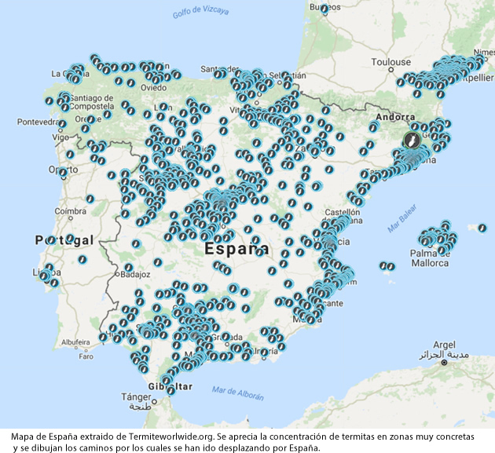Click the España country label
Image resolution: width=495 pixels, height=453 pixels.
(236, 250)
